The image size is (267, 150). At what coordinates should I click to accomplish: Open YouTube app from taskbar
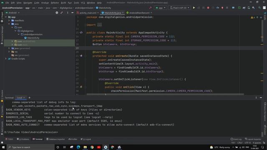pyautogui.click(x=99, y=147)
